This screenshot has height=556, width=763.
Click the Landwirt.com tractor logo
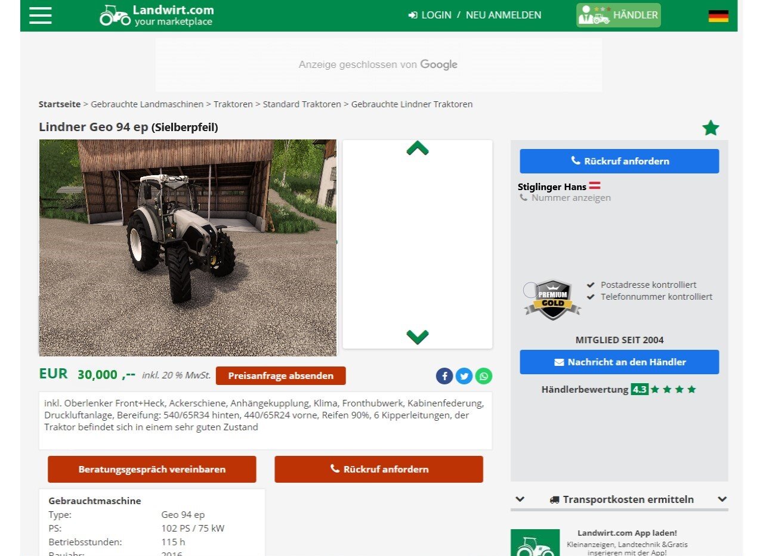tap(115, 15)
